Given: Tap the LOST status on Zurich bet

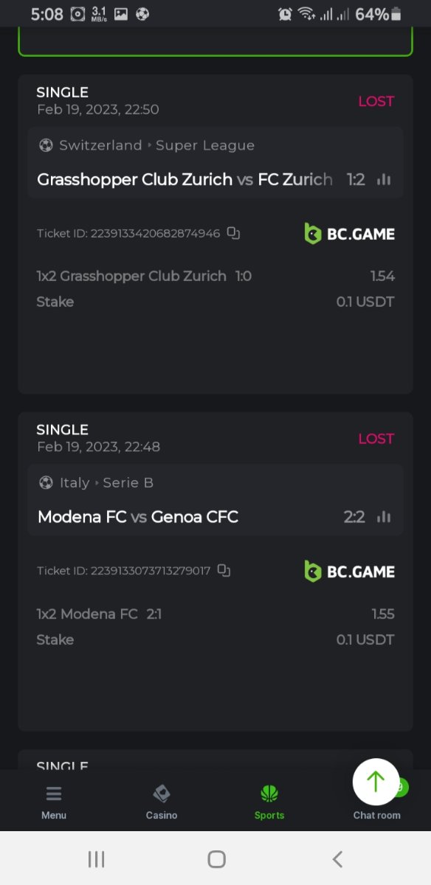Looking at the screenshot, I should (x=376, y=101).
